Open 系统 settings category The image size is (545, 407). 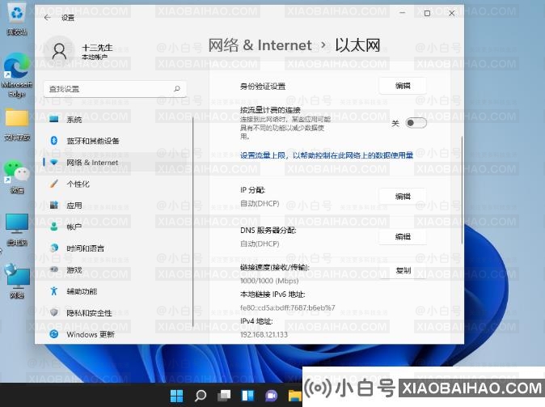pyautogui.click(x=116, y=119)
